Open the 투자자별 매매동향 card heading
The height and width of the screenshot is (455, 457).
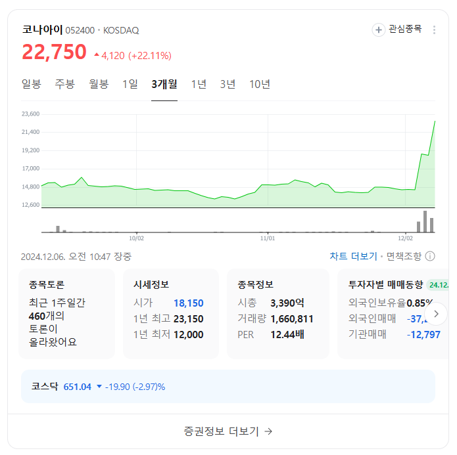385,284
